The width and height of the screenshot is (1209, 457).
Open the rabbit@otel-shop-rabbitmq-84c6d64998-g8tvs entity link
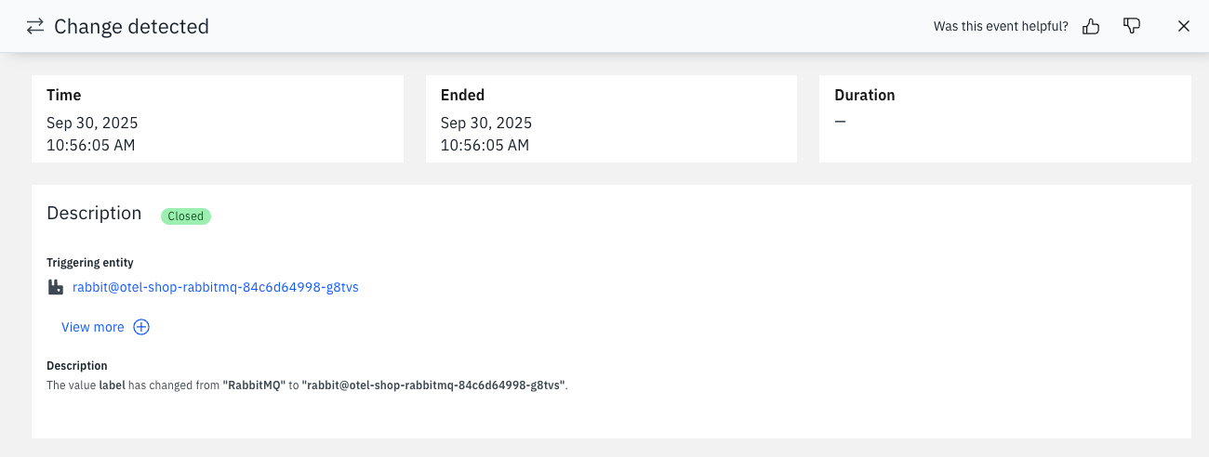(216, 288)
